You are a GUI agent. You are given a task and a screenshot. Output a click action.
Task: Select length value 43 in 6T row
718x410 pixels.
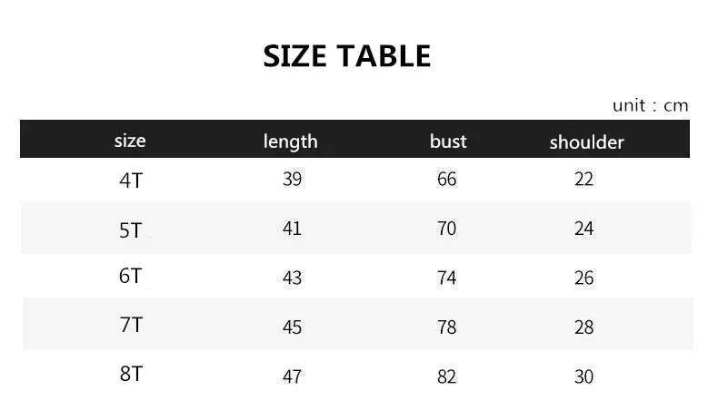tap(292, 278)
